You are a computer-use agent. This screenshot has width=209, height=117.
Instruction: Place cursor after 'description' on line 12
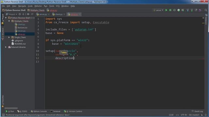point(73,58)
